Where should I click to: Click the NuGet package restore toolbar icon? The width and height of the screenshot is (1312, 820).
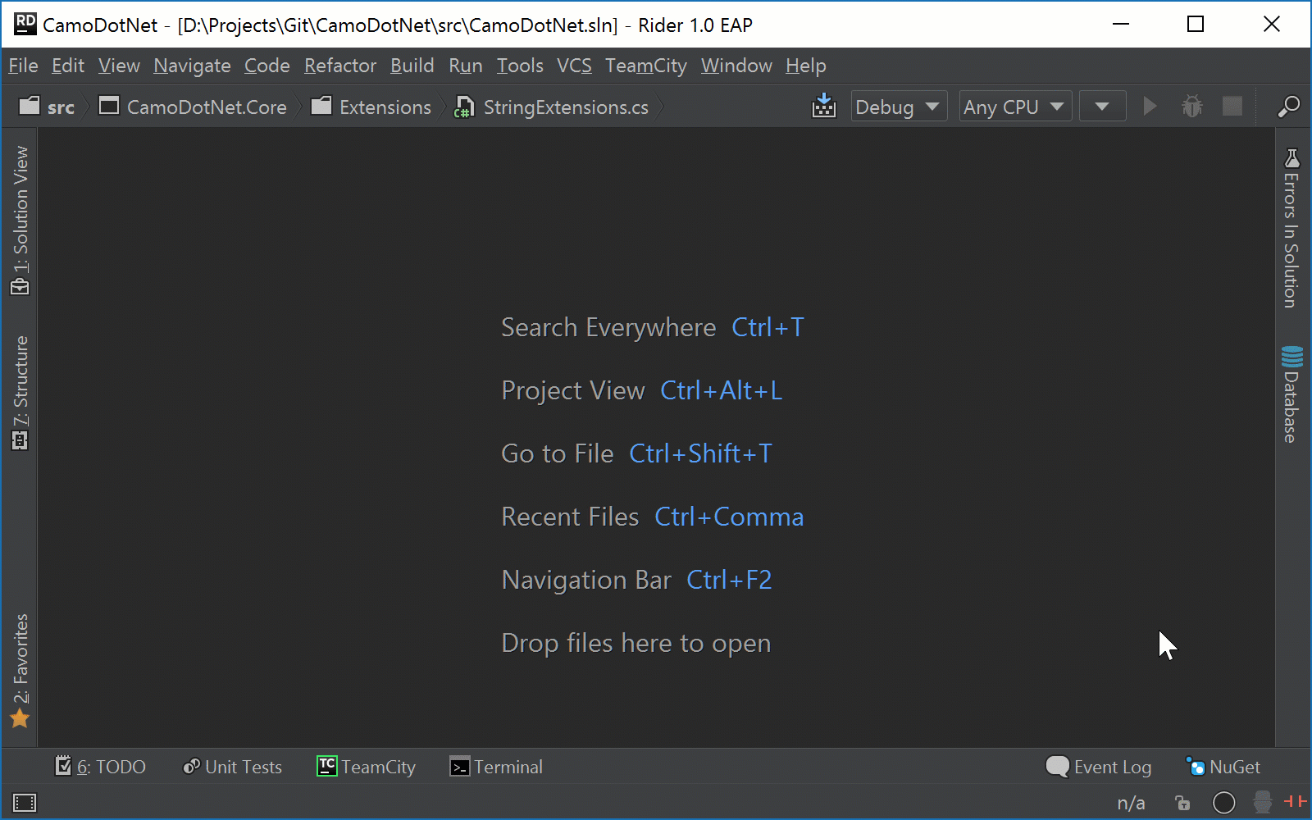pyautogui.click(x=823, y=106)
